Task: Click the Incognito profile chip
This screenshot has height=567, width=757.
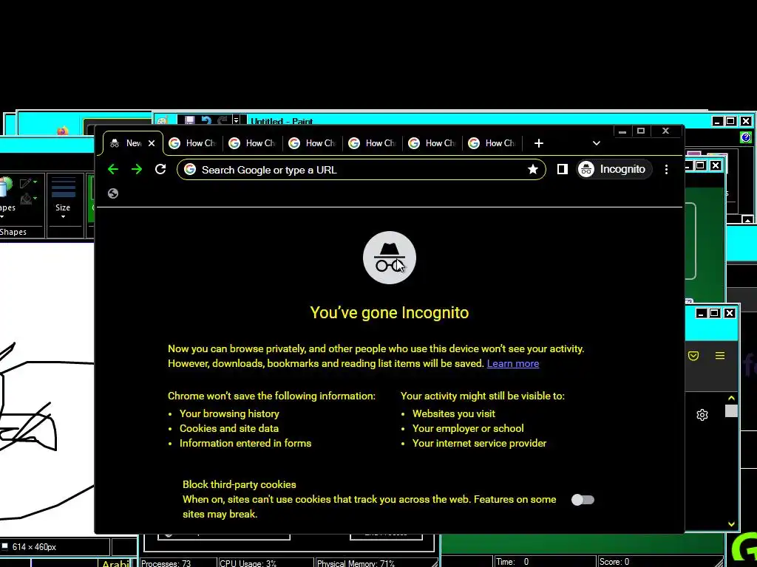Action: (614, 169)
